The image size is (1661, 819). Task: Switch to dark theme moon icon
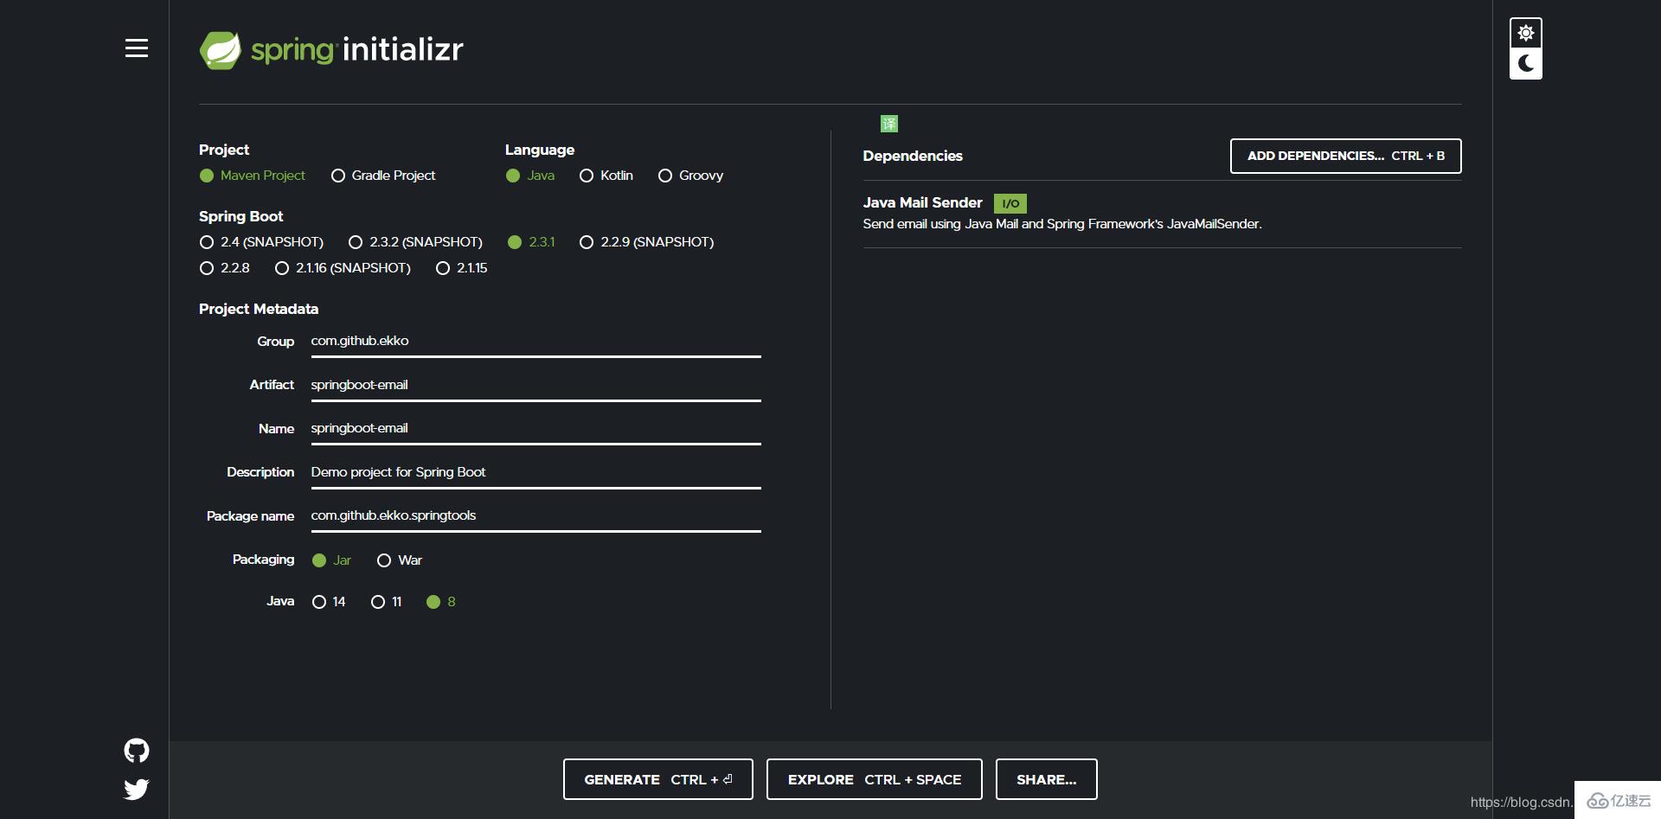pos(1526,63)
